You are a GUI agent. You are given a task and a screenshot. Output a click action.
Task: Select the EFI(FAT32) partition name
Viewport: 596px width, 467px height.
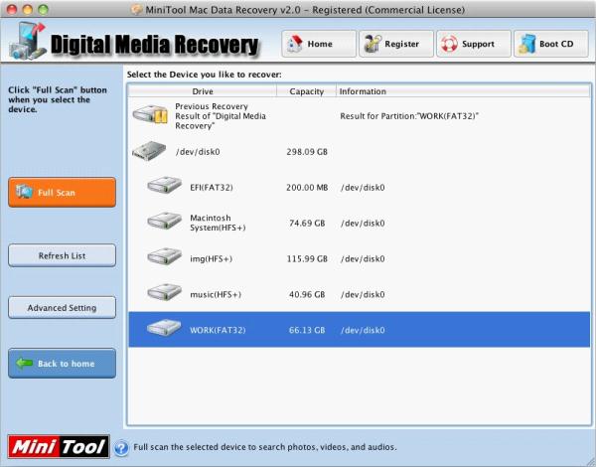[x=212, y=187]
